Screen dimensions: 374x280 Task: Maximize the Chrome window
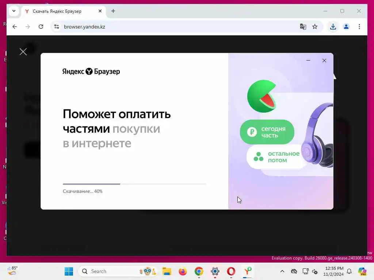click(342, 11)
